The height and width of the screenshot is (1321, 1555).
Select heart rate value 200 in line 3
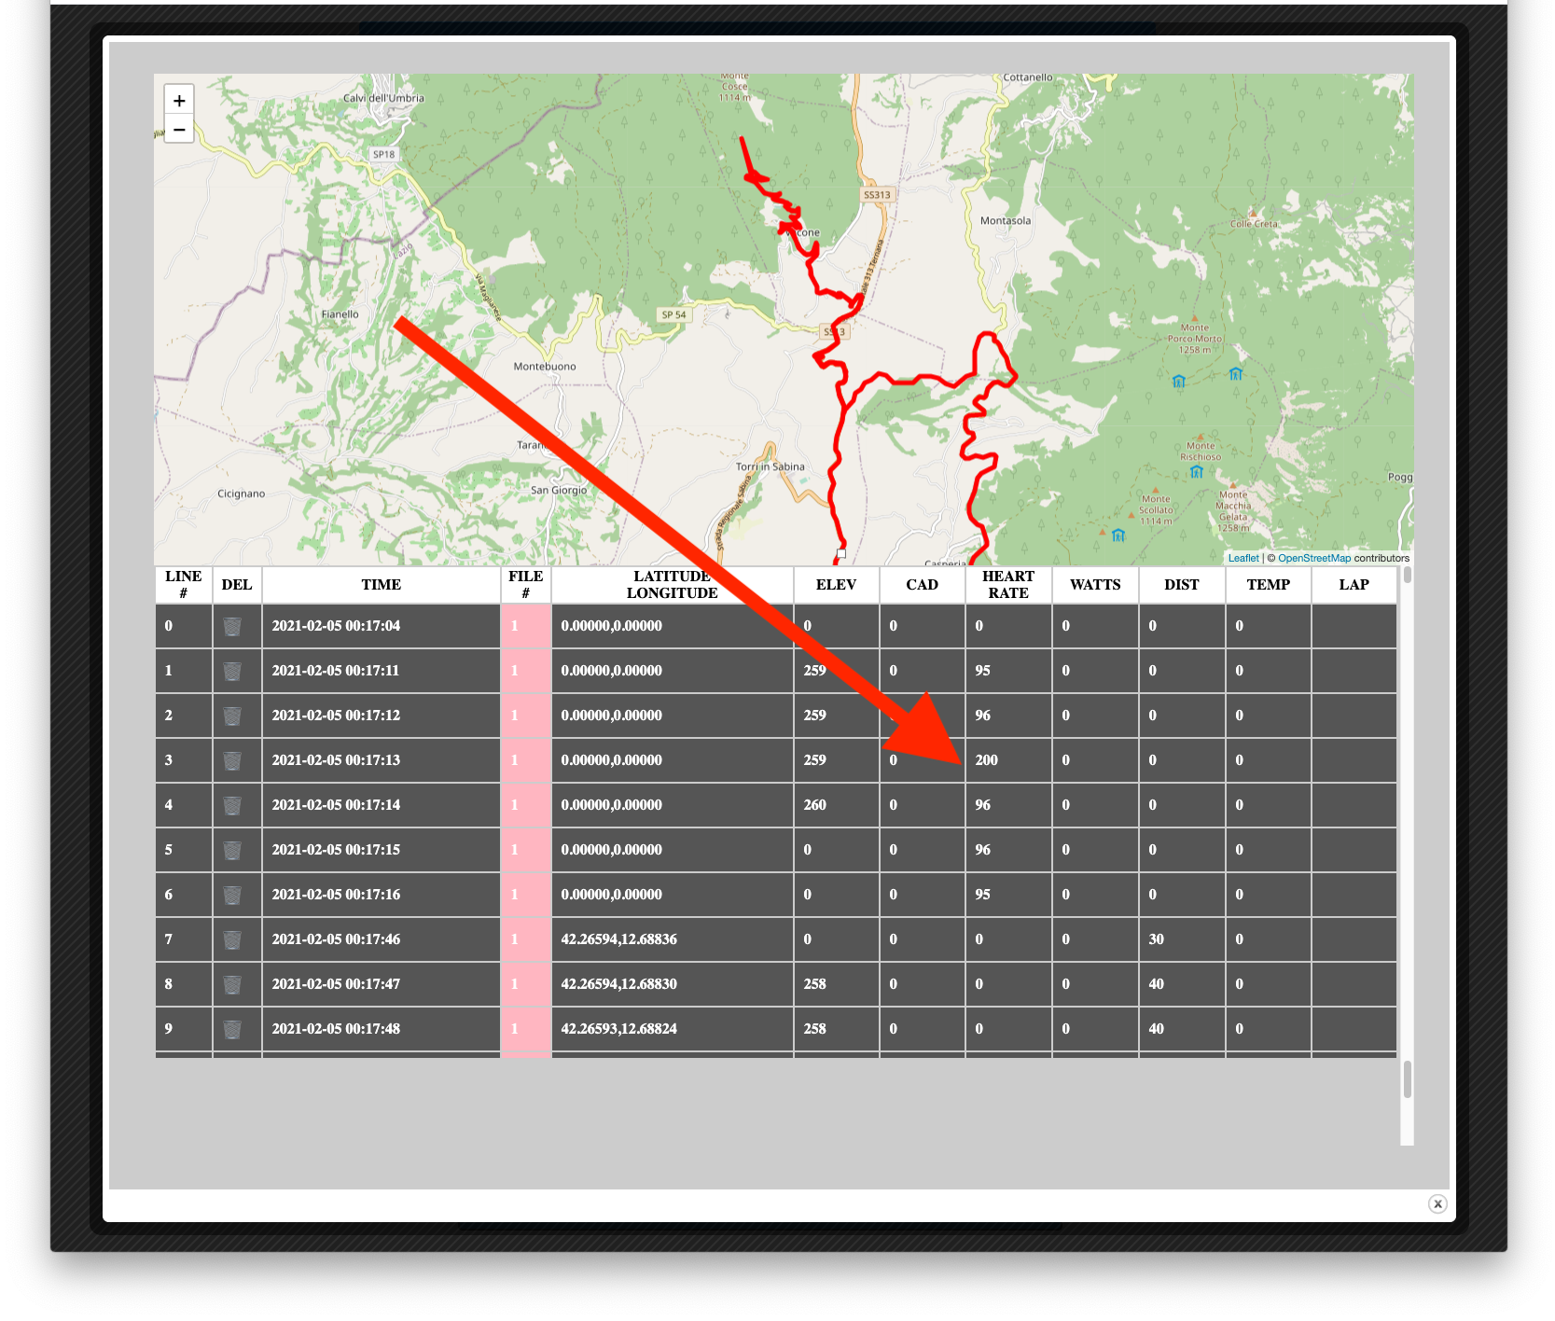click(987, 760)
